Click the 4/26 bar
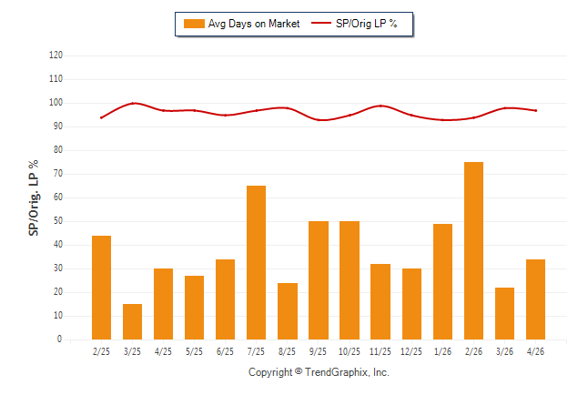588x395 pixels. [535, 299]
